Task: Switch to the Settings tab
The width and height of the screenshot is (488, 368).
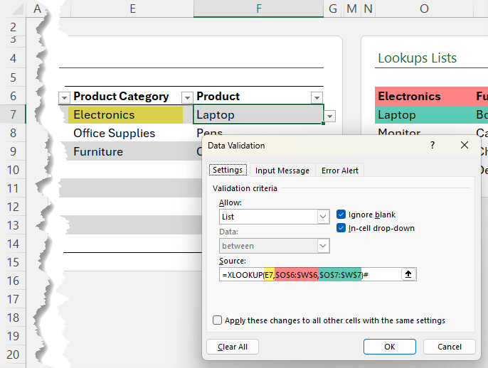Action: 228,170
